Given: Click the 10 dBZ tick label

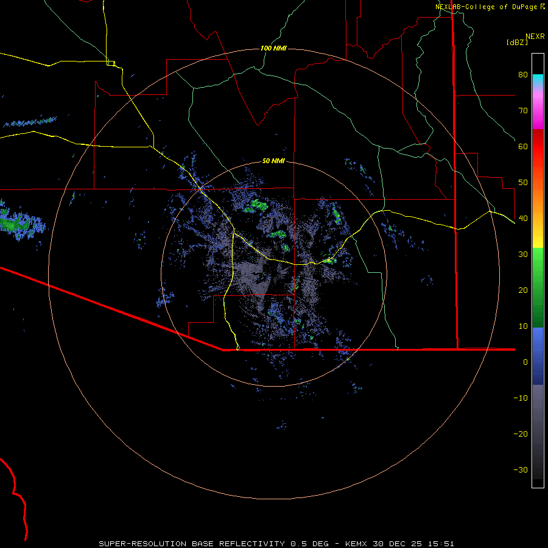Looking at the screenshot, I should coord(523,326).
